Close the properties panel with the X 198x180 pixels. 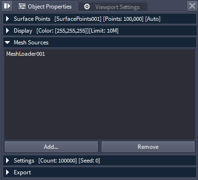(x=192, y=6)
